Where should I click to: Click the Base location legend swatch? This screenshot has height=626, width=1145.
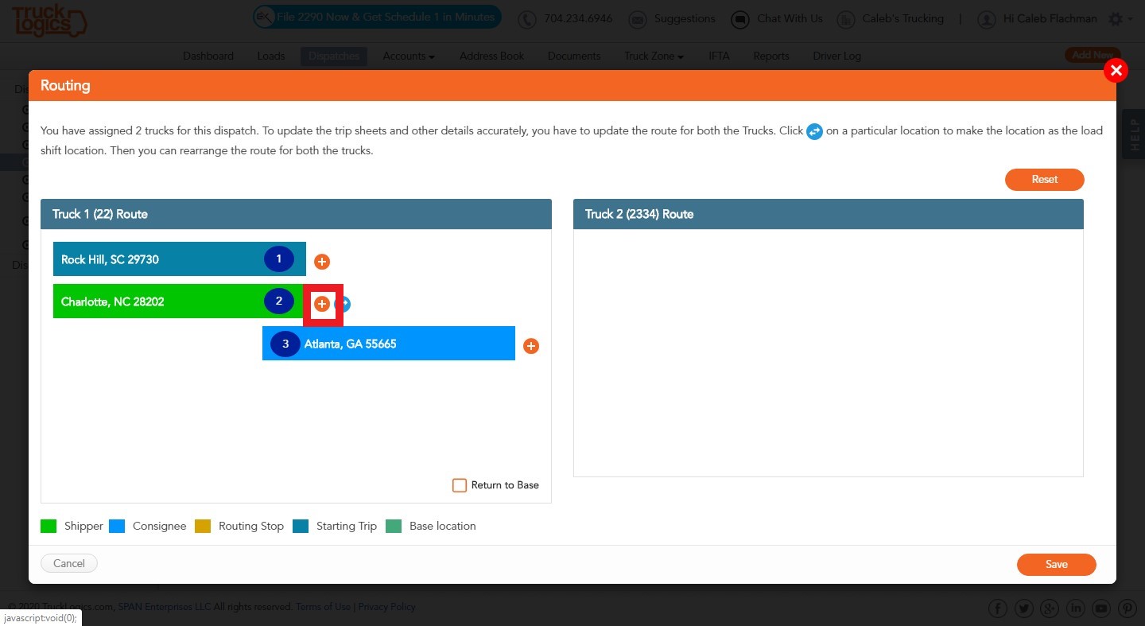(x=394, y=526)
